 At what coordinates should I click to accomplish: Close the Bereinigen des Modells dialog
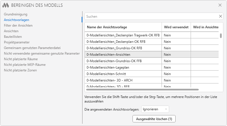click(x=220, y=5)
